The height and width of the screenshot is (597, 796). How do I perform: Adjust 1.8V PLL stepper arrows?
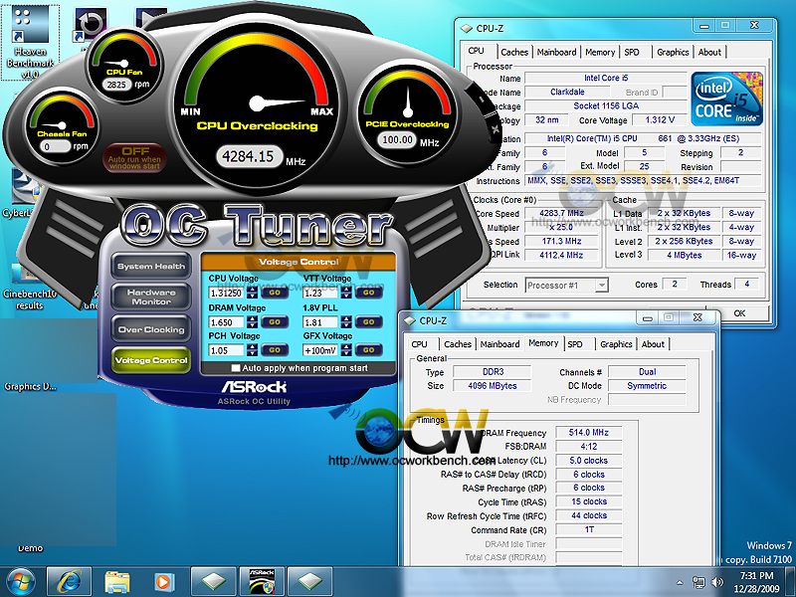(x=346, y=321)
